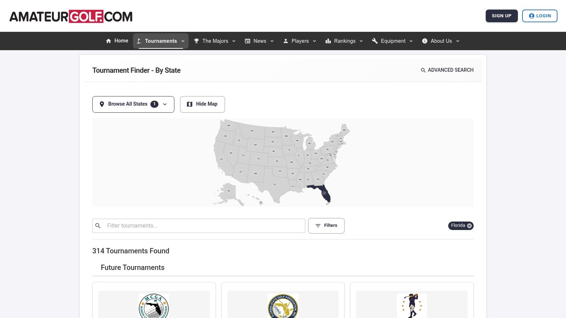
Task: Click the location pin icon in Browse All States
Action: click(x=102, y=104)
